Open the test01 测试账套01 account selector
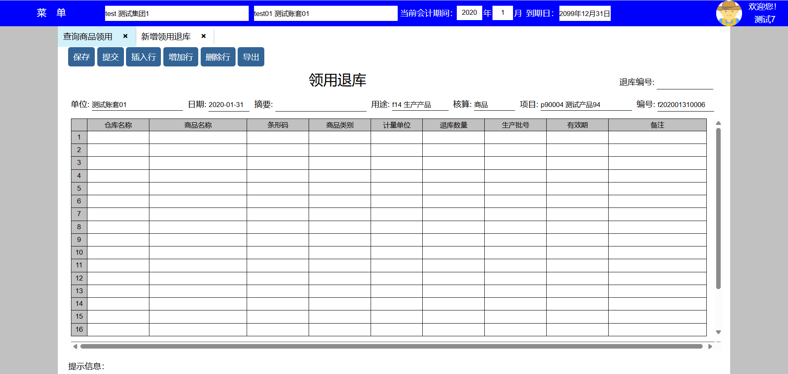This screenshot has width=788, height=374. [x=325, y=14]
